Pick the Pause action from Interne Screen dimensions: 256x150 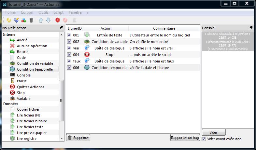[x=22, y=81]
